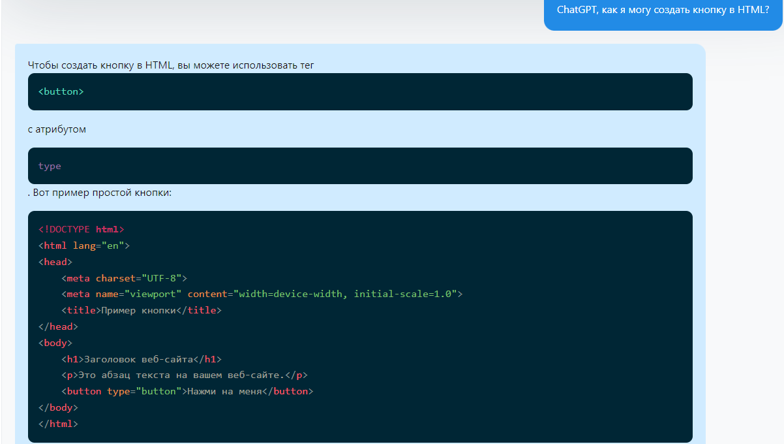Viewport: 784px width, 444px height.
Task: Click the opening <body> tag line
Action: click(x=55, y=343)
